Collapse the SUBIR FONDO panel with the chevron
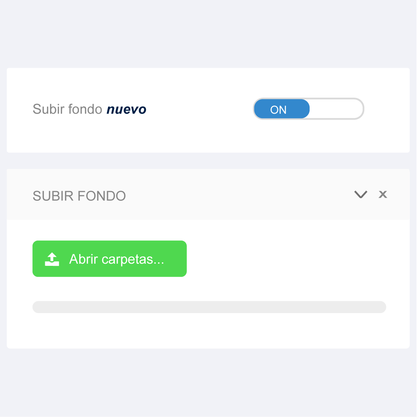417x417 pixels. point(361,195)
